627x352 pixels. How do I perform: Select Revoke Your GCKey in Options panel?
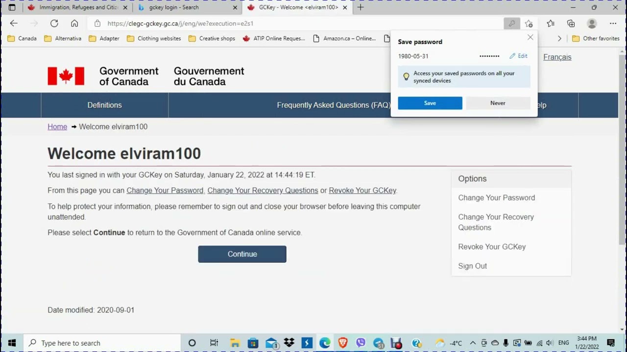(492, 246)
